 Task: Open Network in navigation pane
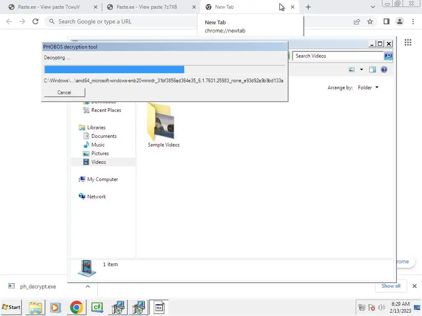[92, 196]
